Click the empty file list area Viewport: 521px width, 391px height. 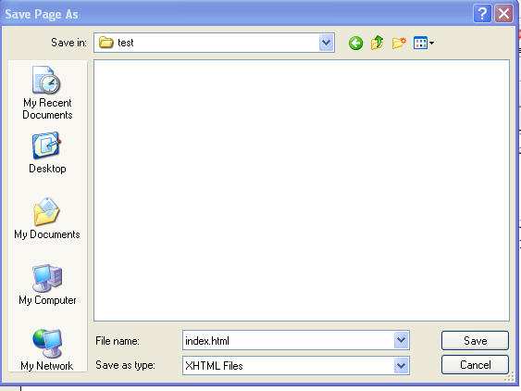tap(302, 190)
